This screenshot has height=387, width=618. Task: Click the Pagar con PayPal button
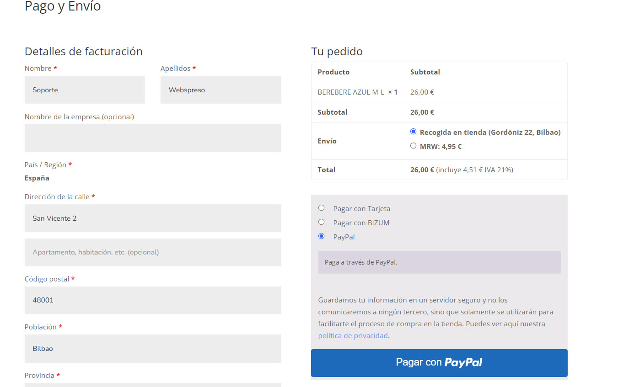(439, 363)
